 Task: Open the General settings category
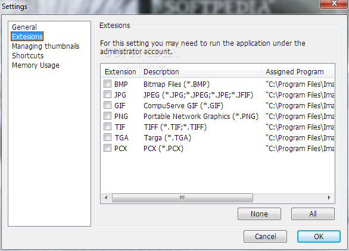tap(24, 27)
